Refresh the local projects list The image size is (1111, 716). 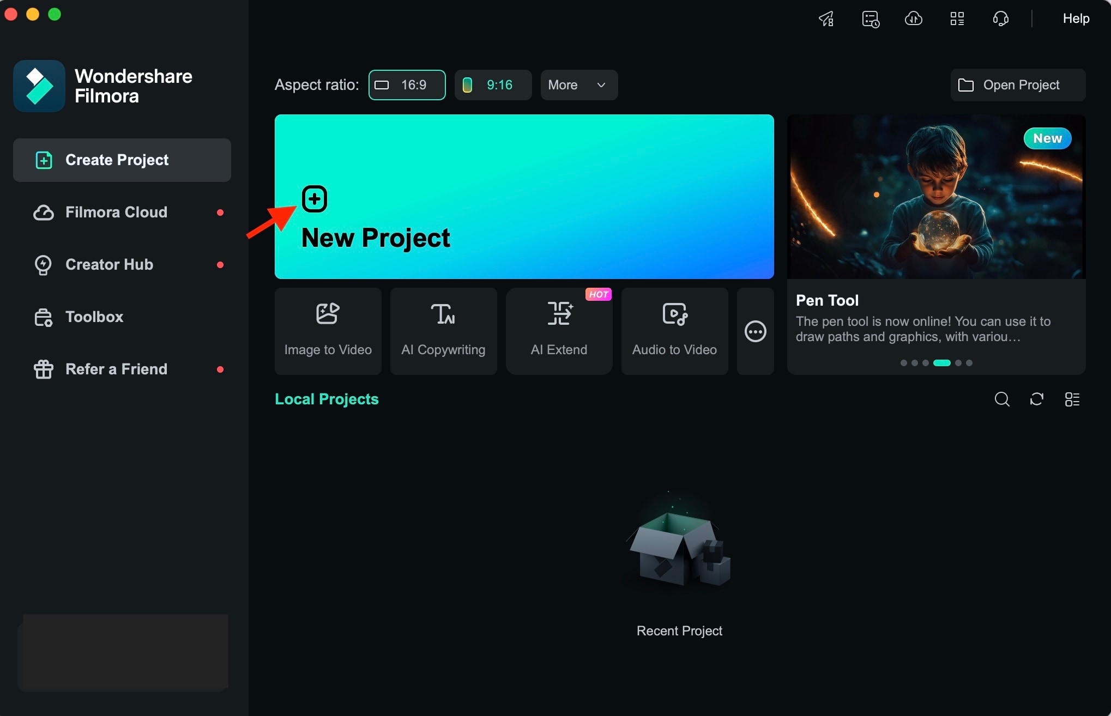pyautogui.click(x=1037, y=399)
